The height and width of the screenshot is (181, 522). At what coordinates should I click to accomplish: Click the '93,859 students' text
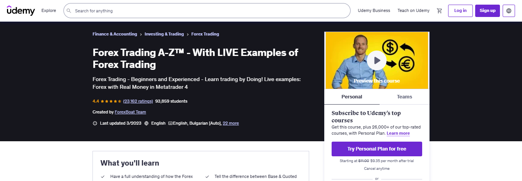tap(171, 101)
